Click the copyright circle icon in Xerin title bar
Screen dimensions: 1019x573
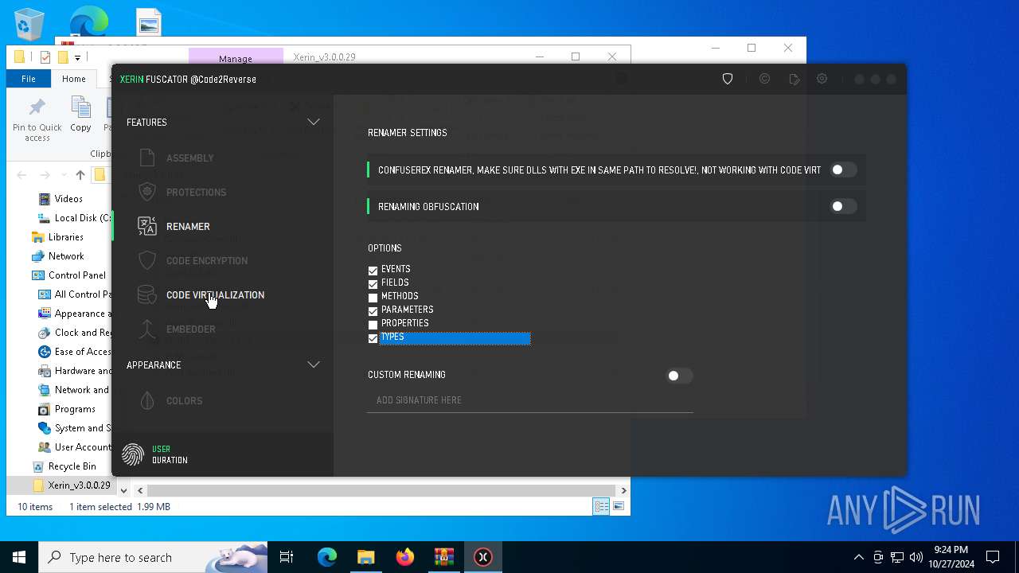(764, 80)
